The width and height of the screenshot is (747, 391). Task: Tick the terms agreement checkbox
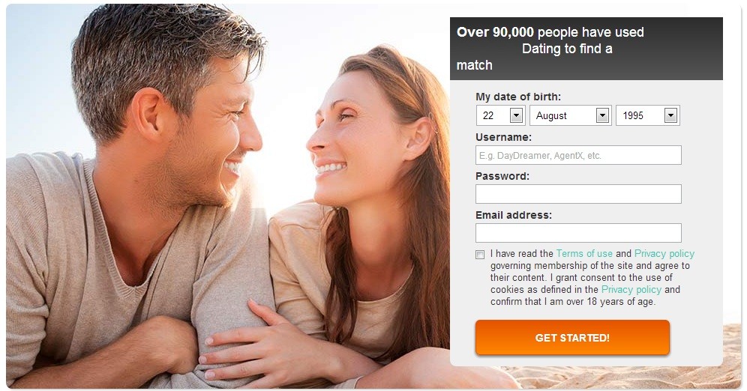pos(480,255)
